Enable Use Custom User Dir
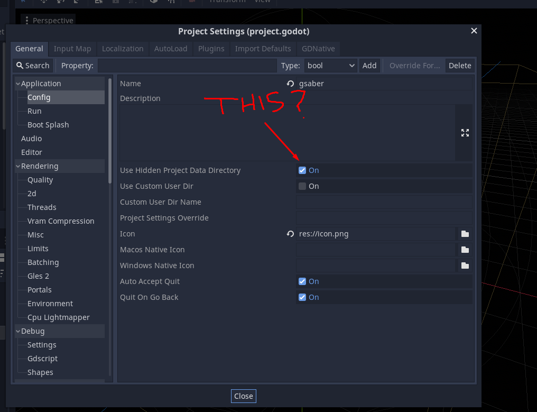Image resolution: width=537 pixels, height=412 pixels. 302,186
